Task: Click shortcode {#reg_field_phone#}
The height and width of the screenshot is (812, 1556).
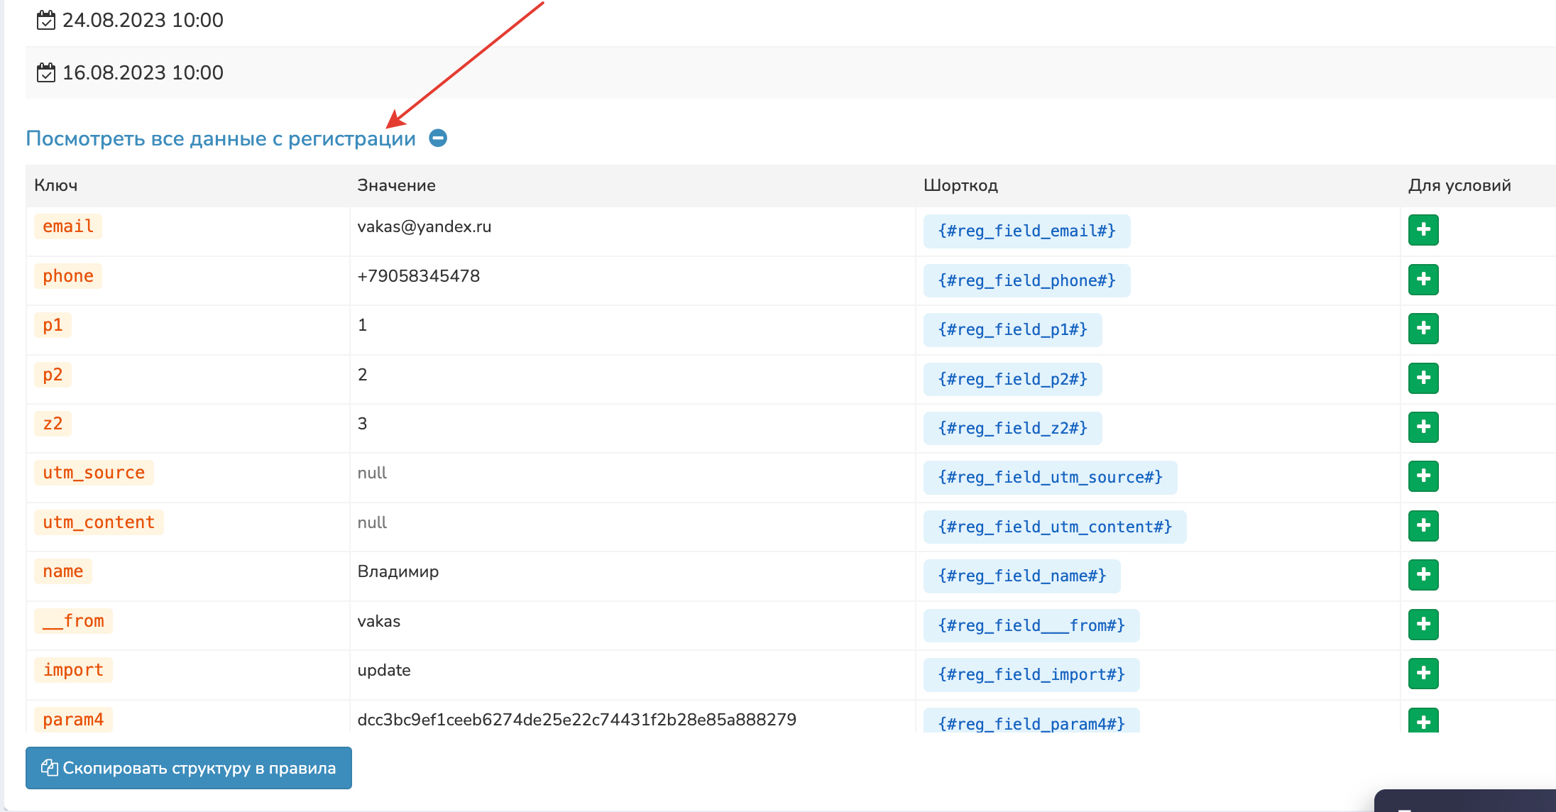Action: click(x=1026, y=281)
